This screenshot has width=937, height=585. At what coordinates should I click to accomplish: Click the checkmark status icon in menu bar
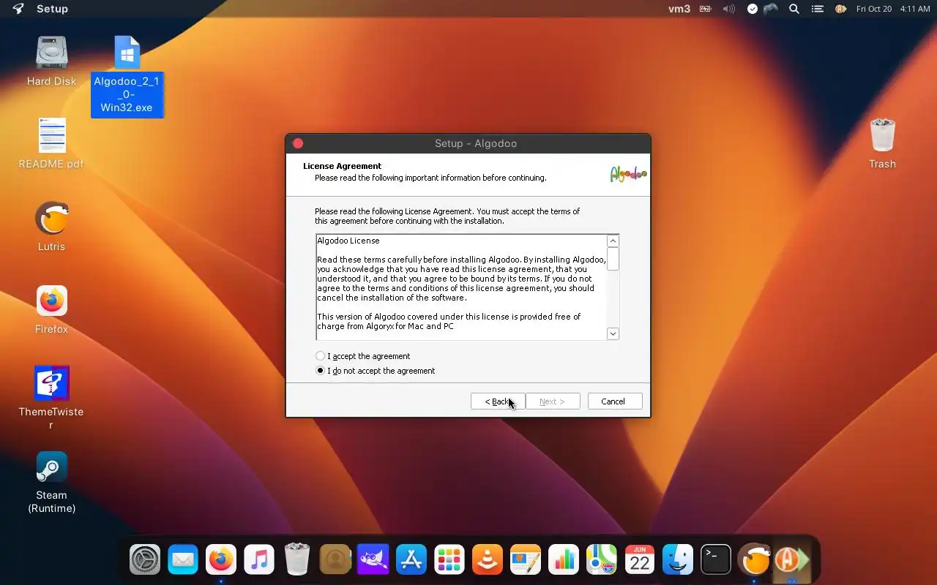(753, 9)
